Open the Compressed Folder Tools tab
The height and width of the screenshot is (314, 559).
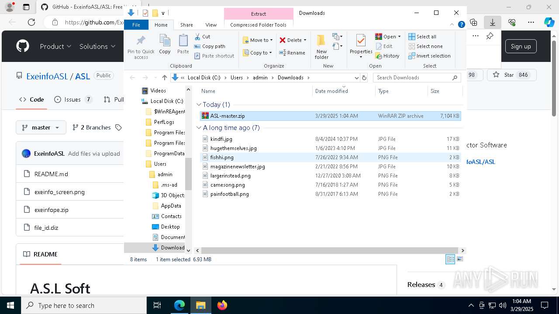coord(259,25)
